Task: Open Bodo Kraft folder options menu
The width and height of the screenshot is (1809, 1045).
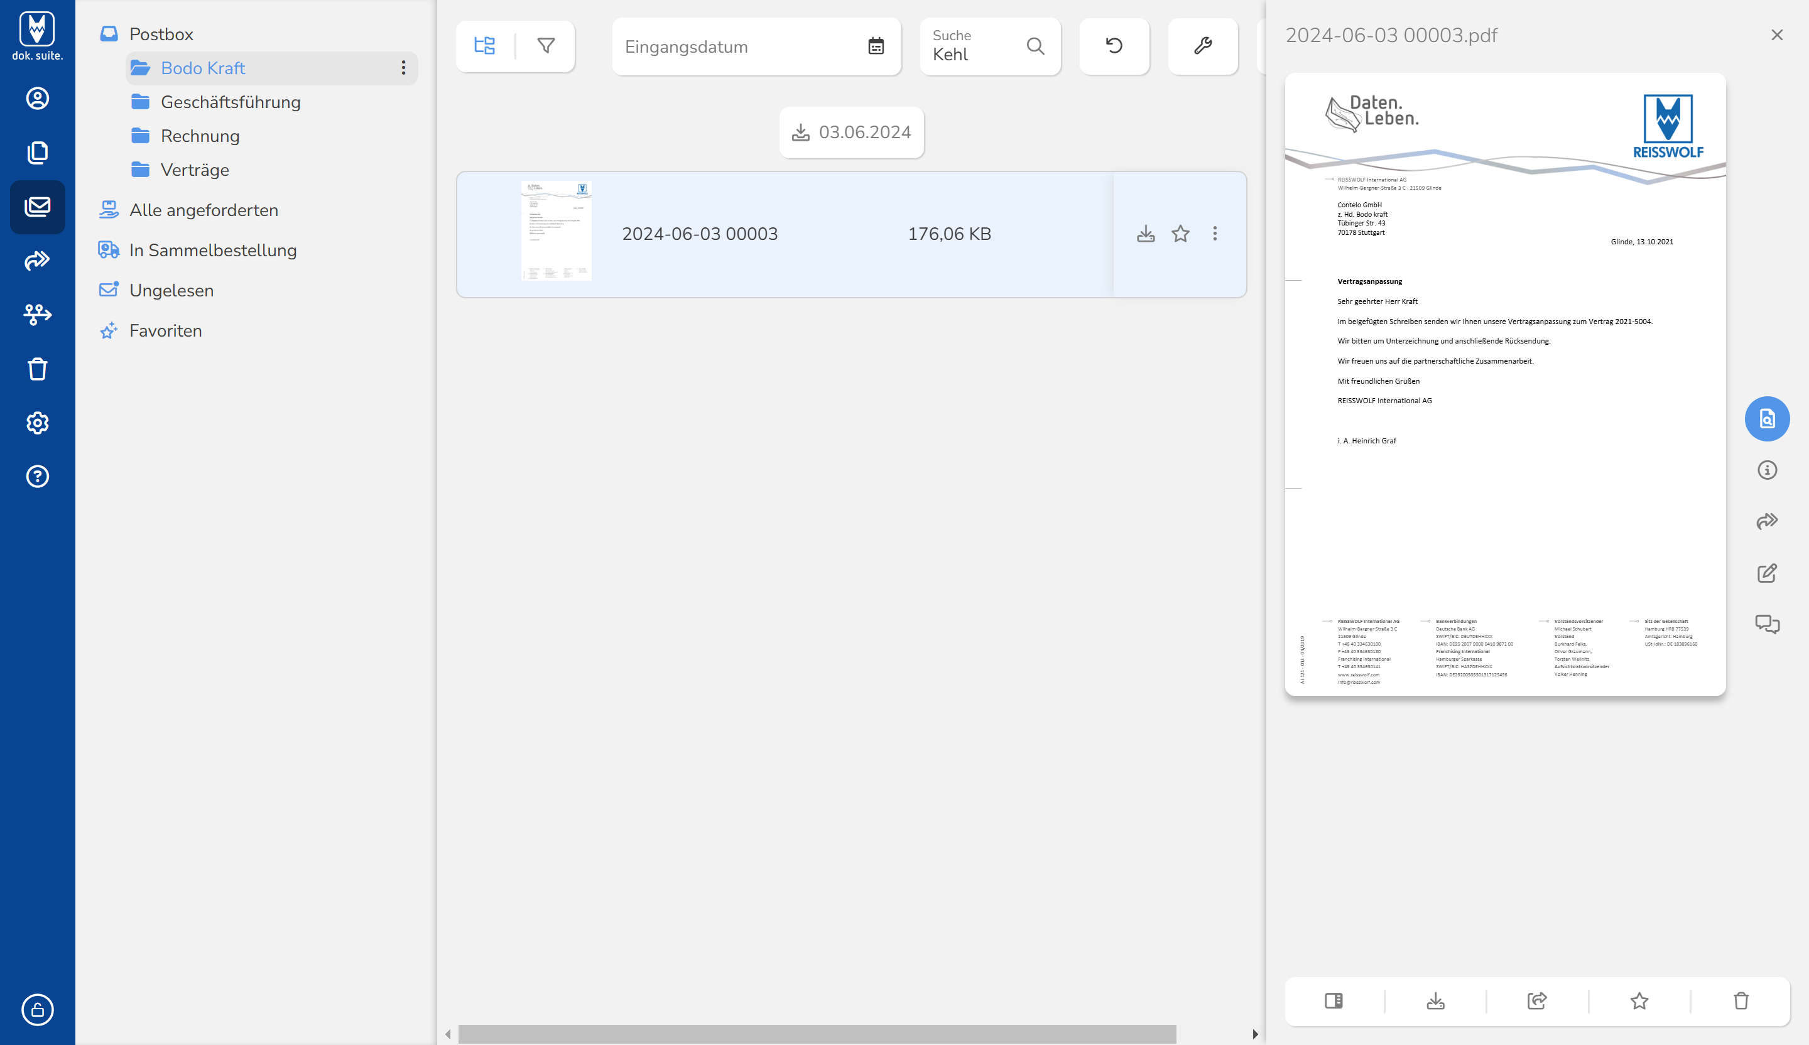Action: (403, 68)
